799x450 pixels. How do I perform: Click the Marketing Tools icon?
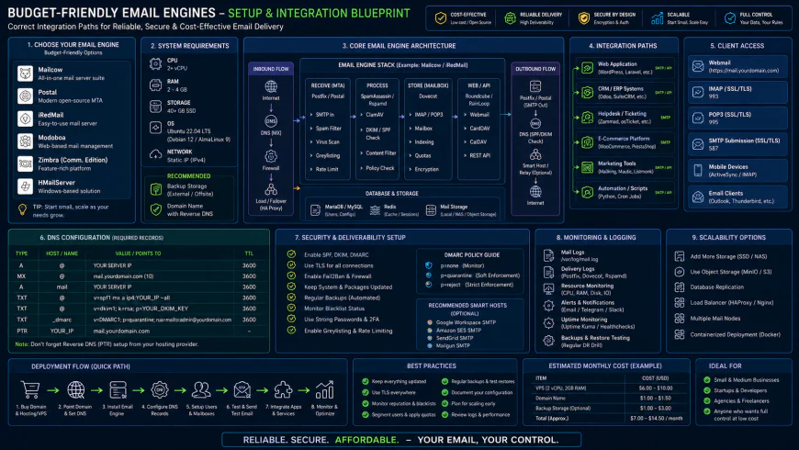coord(588,167)
